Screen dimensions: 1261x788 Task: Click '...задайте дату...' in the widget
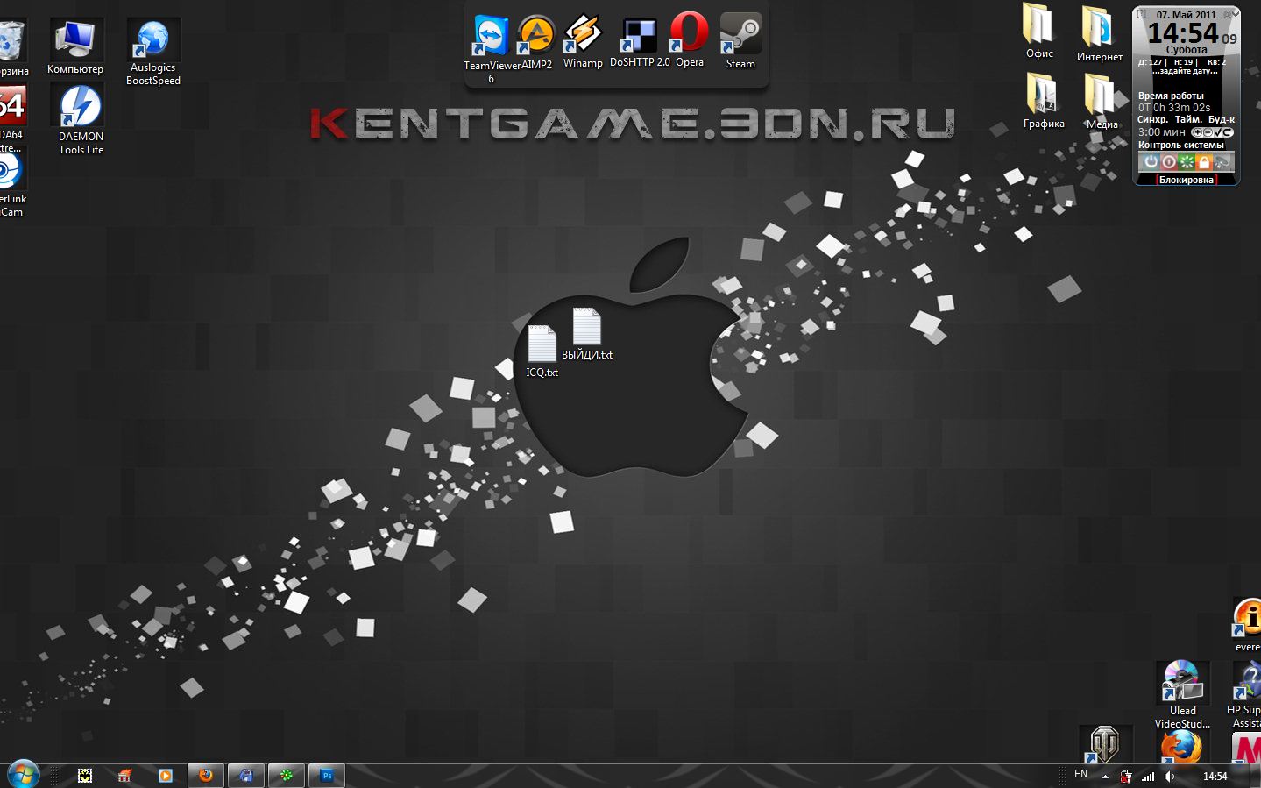(x=1186, y=72)
